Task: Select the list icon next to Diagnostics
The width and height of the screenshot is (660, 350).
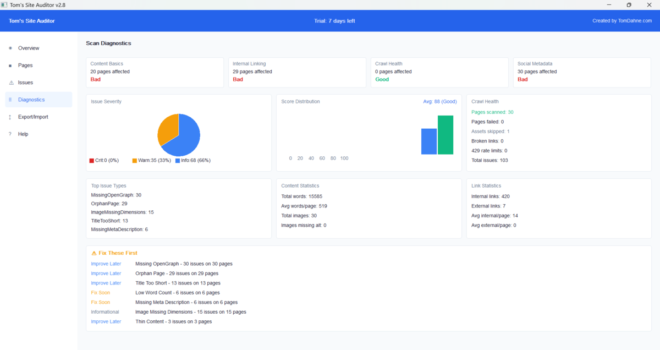Action: (11, 100)
